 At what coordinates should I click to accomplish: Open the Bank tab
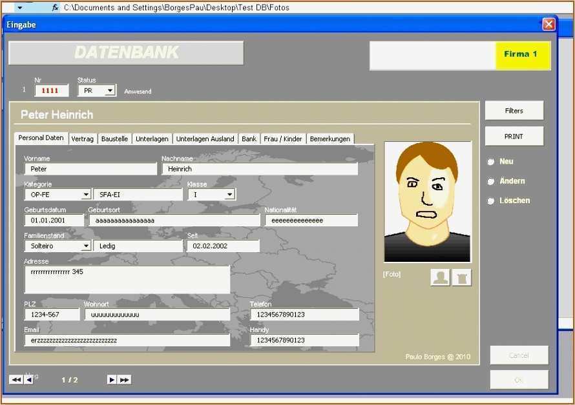[x=249, y=139]
